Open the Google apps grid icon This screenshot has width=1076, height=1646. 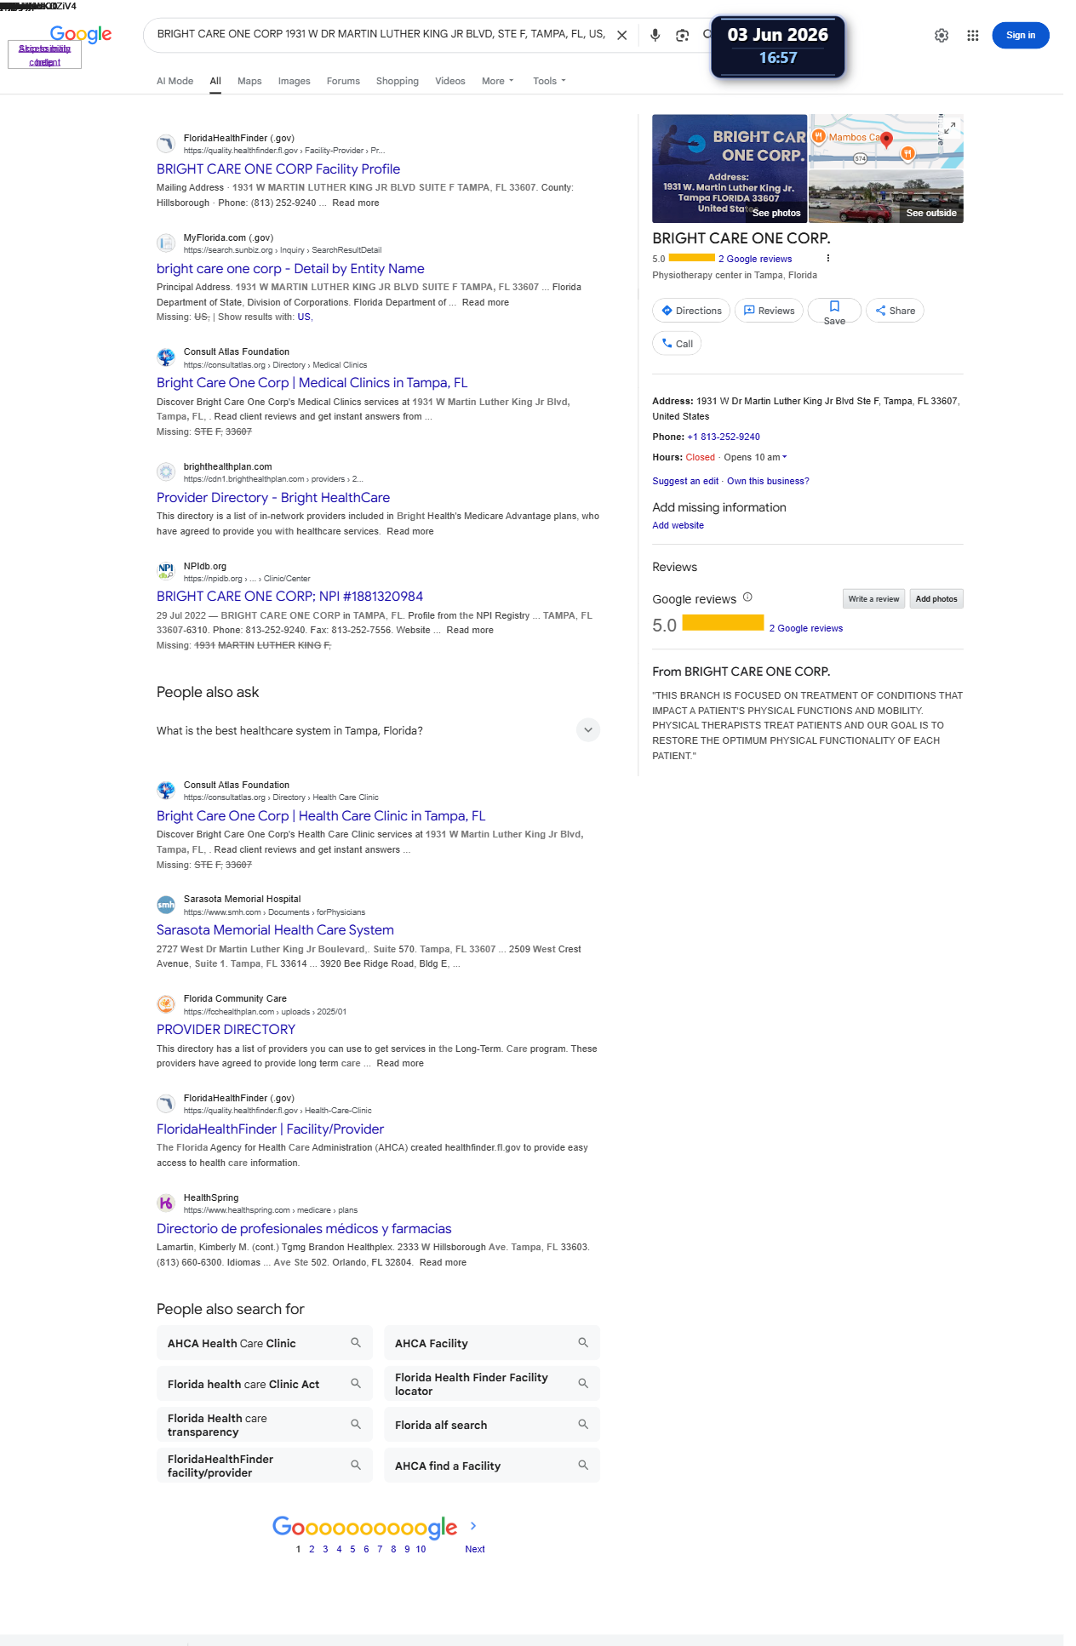click(x=973, y=35)
